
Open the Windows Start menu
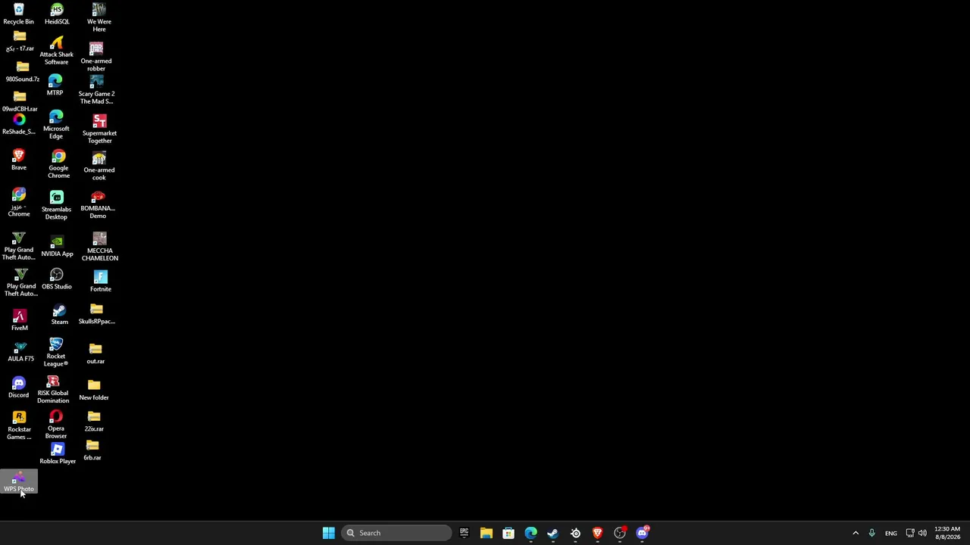tap(328, 533)
